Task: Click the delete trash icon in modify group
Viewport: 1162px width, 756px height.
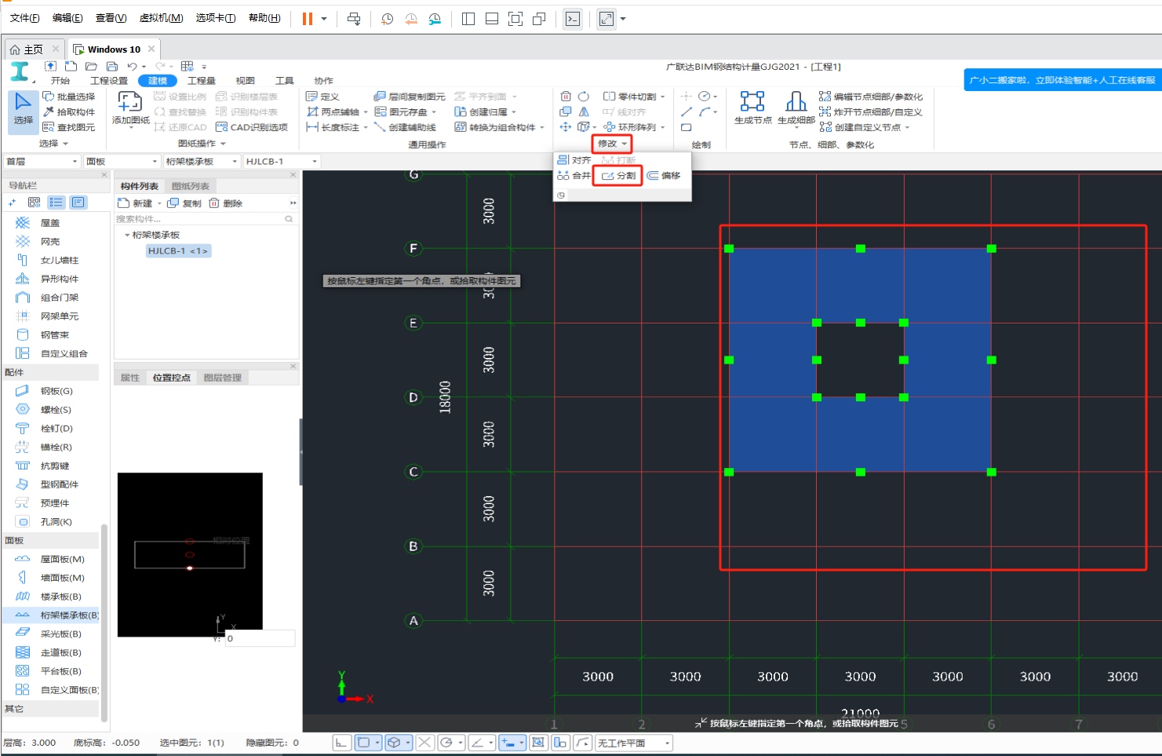Action: pyautogui.click(x=566, y=97)
